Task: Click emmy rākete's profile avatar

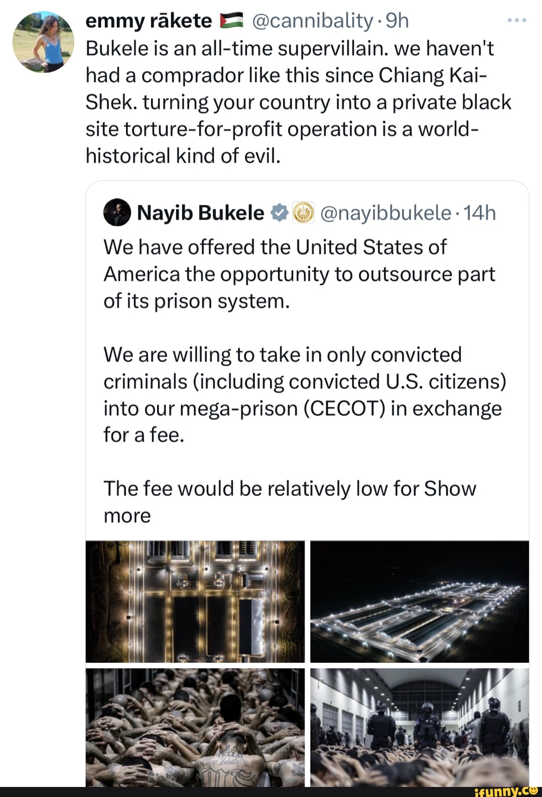Action: (43, 42)
